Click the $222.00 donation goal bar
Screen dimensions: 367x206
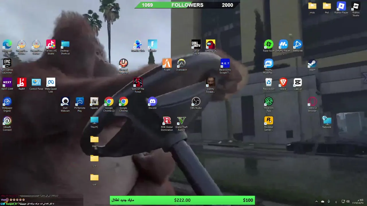182,200
